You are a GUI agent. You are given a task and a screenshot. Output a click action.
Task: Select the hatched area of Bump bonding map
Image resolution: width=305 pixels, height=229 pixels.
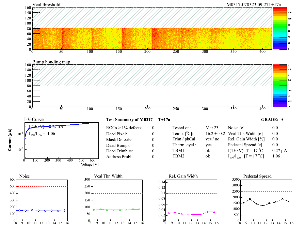(152, 75)
